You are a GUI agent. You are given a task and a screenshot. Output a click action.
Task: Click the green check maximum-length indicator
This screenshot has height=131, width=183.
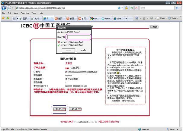(59, 45)
